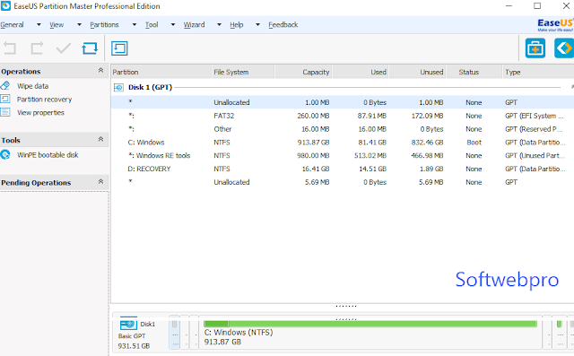
Task: Click the blue diamond arrow icon at top right
Action: [564, 48]
